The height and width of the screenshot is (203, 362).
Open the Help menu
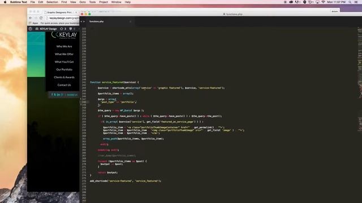pos(128,2)
